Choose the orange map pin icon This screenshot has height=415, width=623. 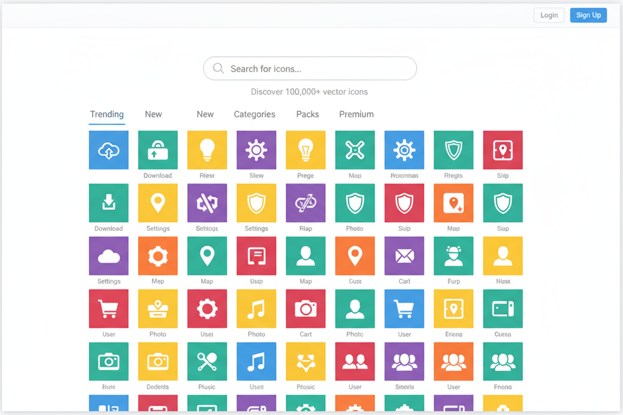click(355, 256)
